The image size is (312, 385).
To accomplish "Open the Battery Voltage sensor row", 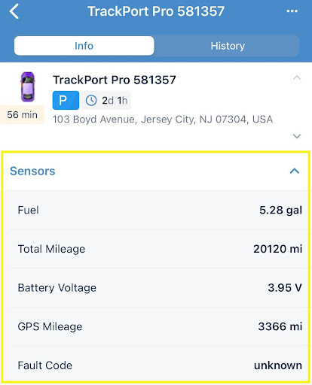I will tap(156, 288).
